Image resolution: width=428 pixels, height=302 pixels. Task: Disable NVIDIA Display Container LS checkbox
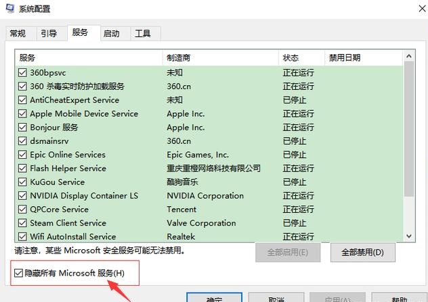coord(22,195)
